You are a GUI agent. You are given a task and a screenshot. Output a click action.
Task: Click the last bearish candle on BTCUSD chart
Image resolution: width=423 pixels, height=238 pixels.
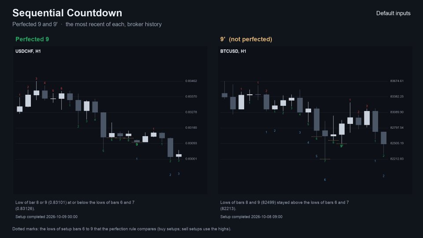pyautogui.click(x=383, y=138)
